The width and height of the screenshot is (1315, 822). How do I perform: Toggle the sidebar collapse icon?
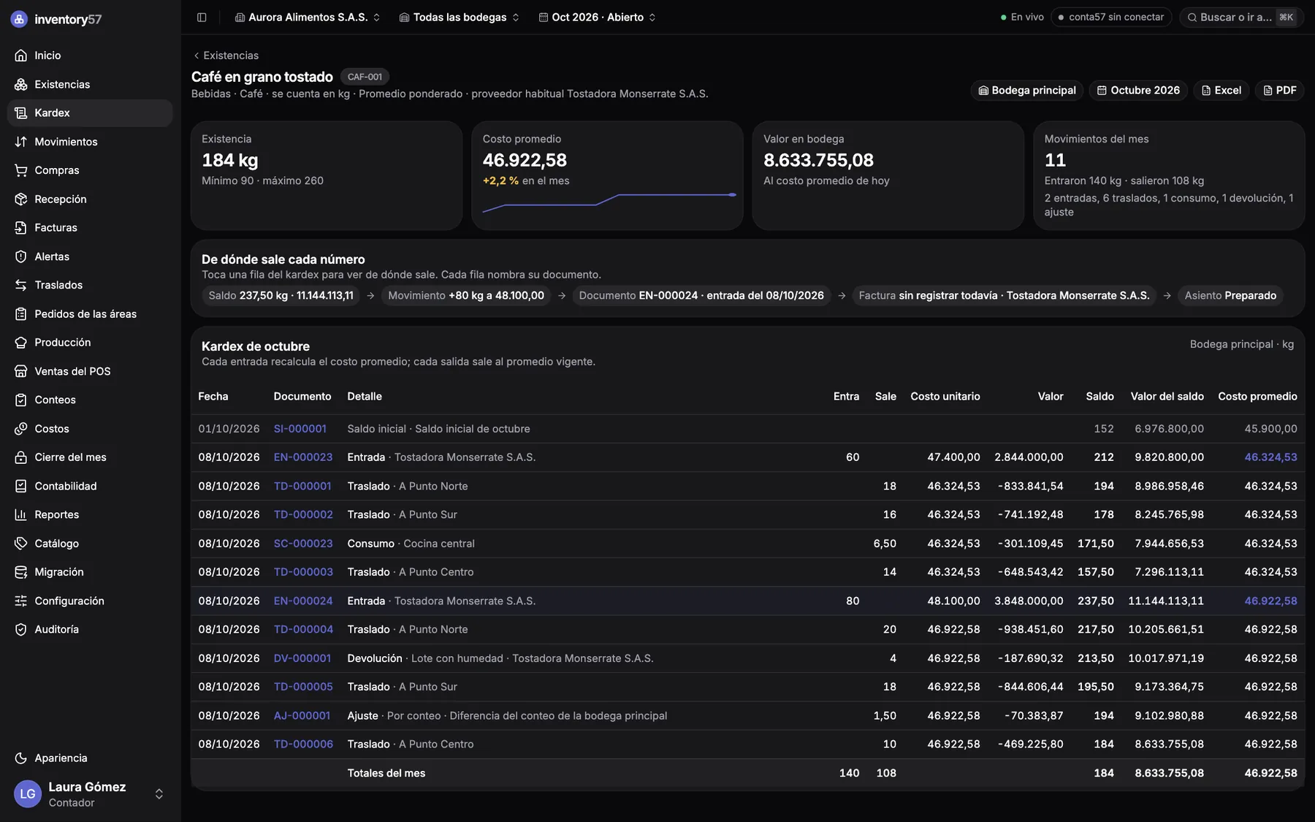pos(202,17)
